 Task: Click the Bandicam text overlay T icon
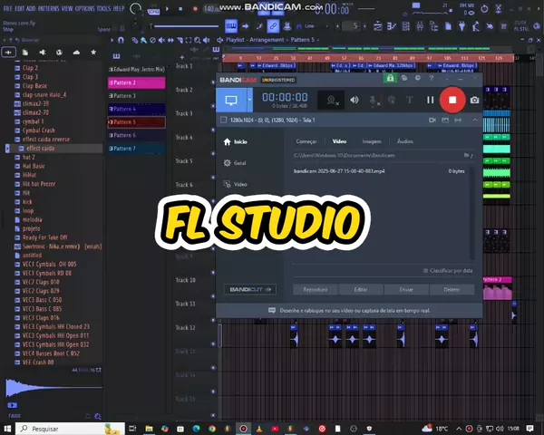coord(409,100)
